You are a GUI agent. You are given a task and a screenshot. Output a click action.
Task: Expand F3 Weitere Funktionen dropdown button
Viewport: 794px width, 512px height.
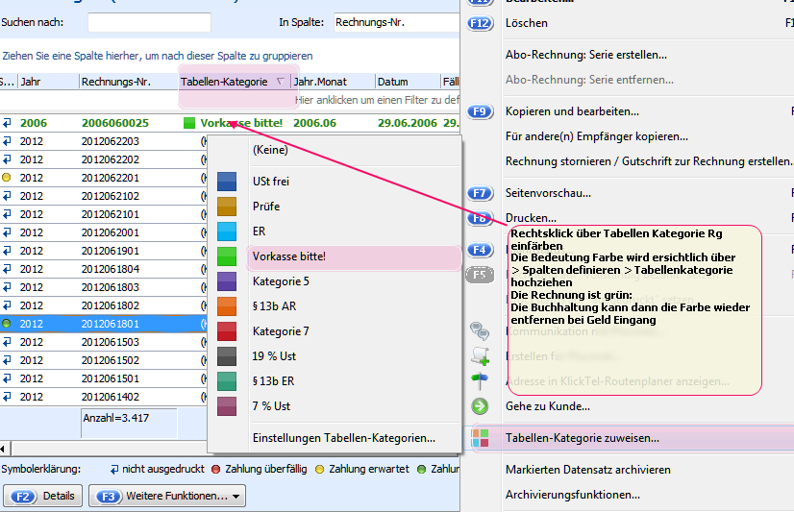click(x=236, y=497)
